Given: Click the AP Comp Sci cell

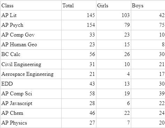Looking at the screenshot, I should point(31,94).
